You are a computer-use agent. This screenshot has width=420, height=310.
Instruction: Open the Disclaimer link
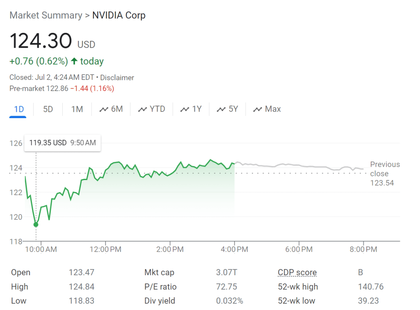click(x=117, y=77)
